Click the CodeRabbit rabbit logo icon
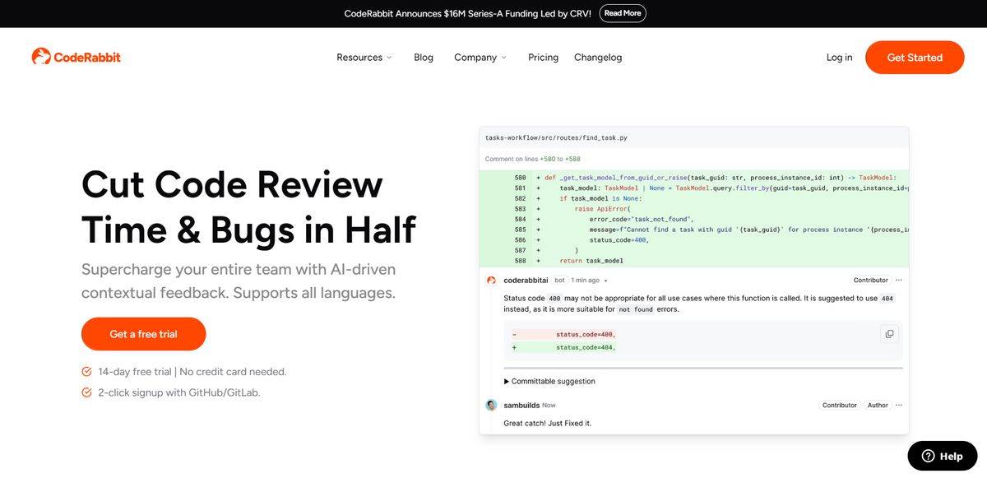This screenshot has width=987, height=478. pyautogui.click(x=41, y=57)
